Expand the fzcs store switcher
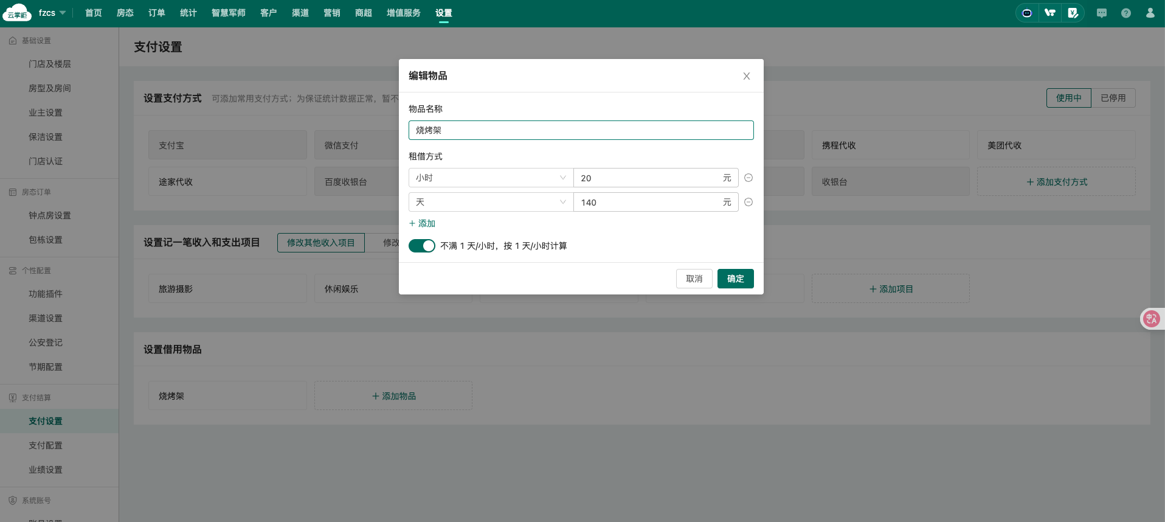 (x=52, y=13)
